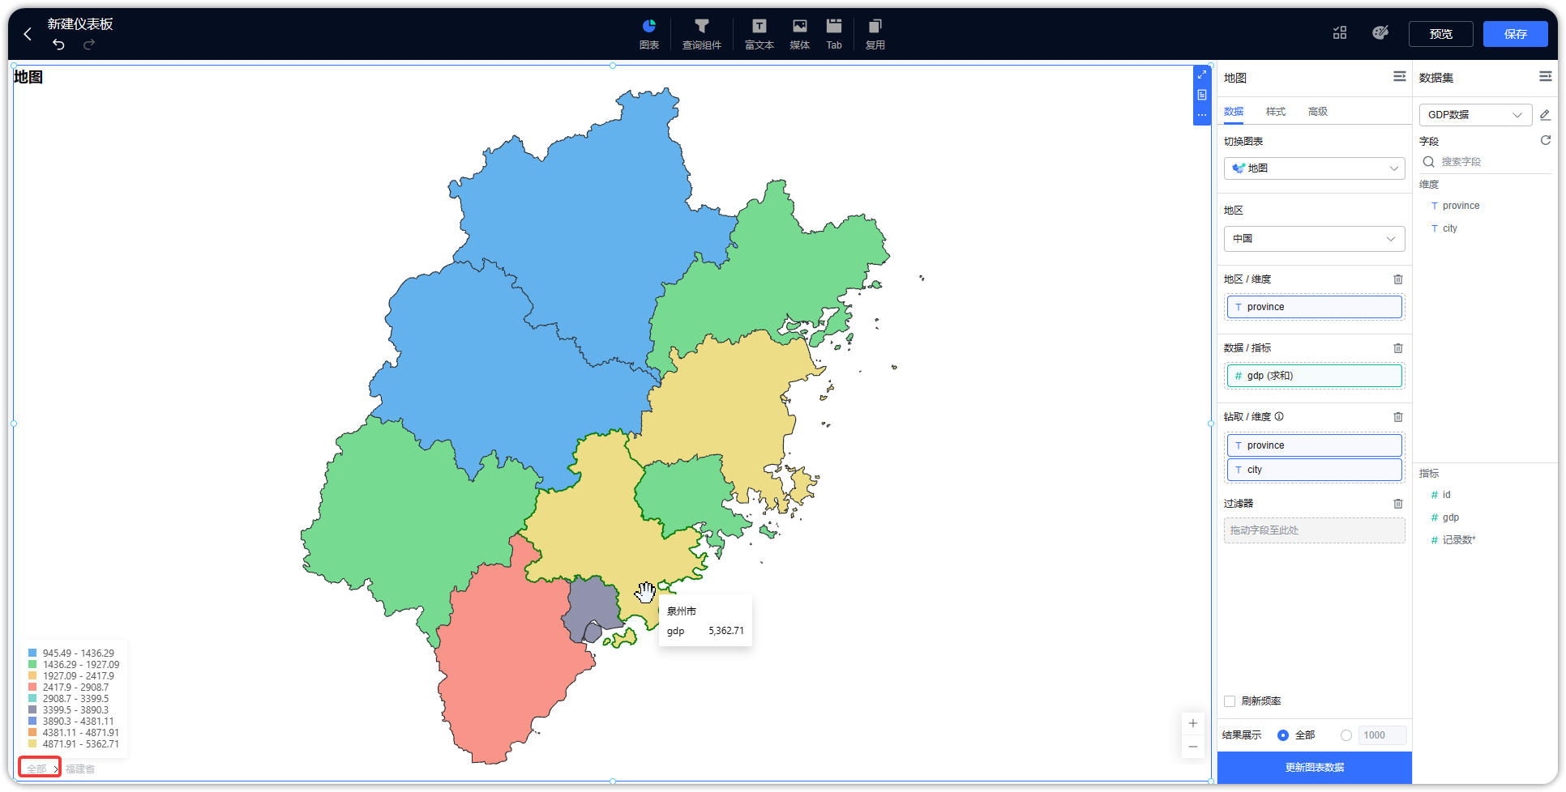
Task: Click the 更新图表数据 button
Action: coord(1315,767)
